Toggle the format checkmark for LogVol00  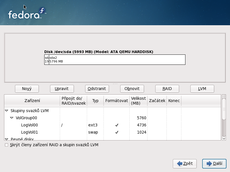click(117, 125)
